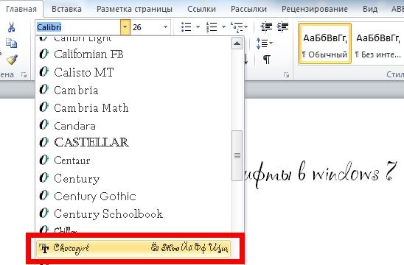Image resolution: width=404 pixels, height=265 pixels.
Task: Select the Format Painter brush
Action: [x=12, y=60]
